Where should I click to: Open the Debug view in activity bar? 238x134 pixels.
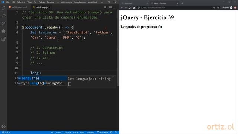coord(3,31)
